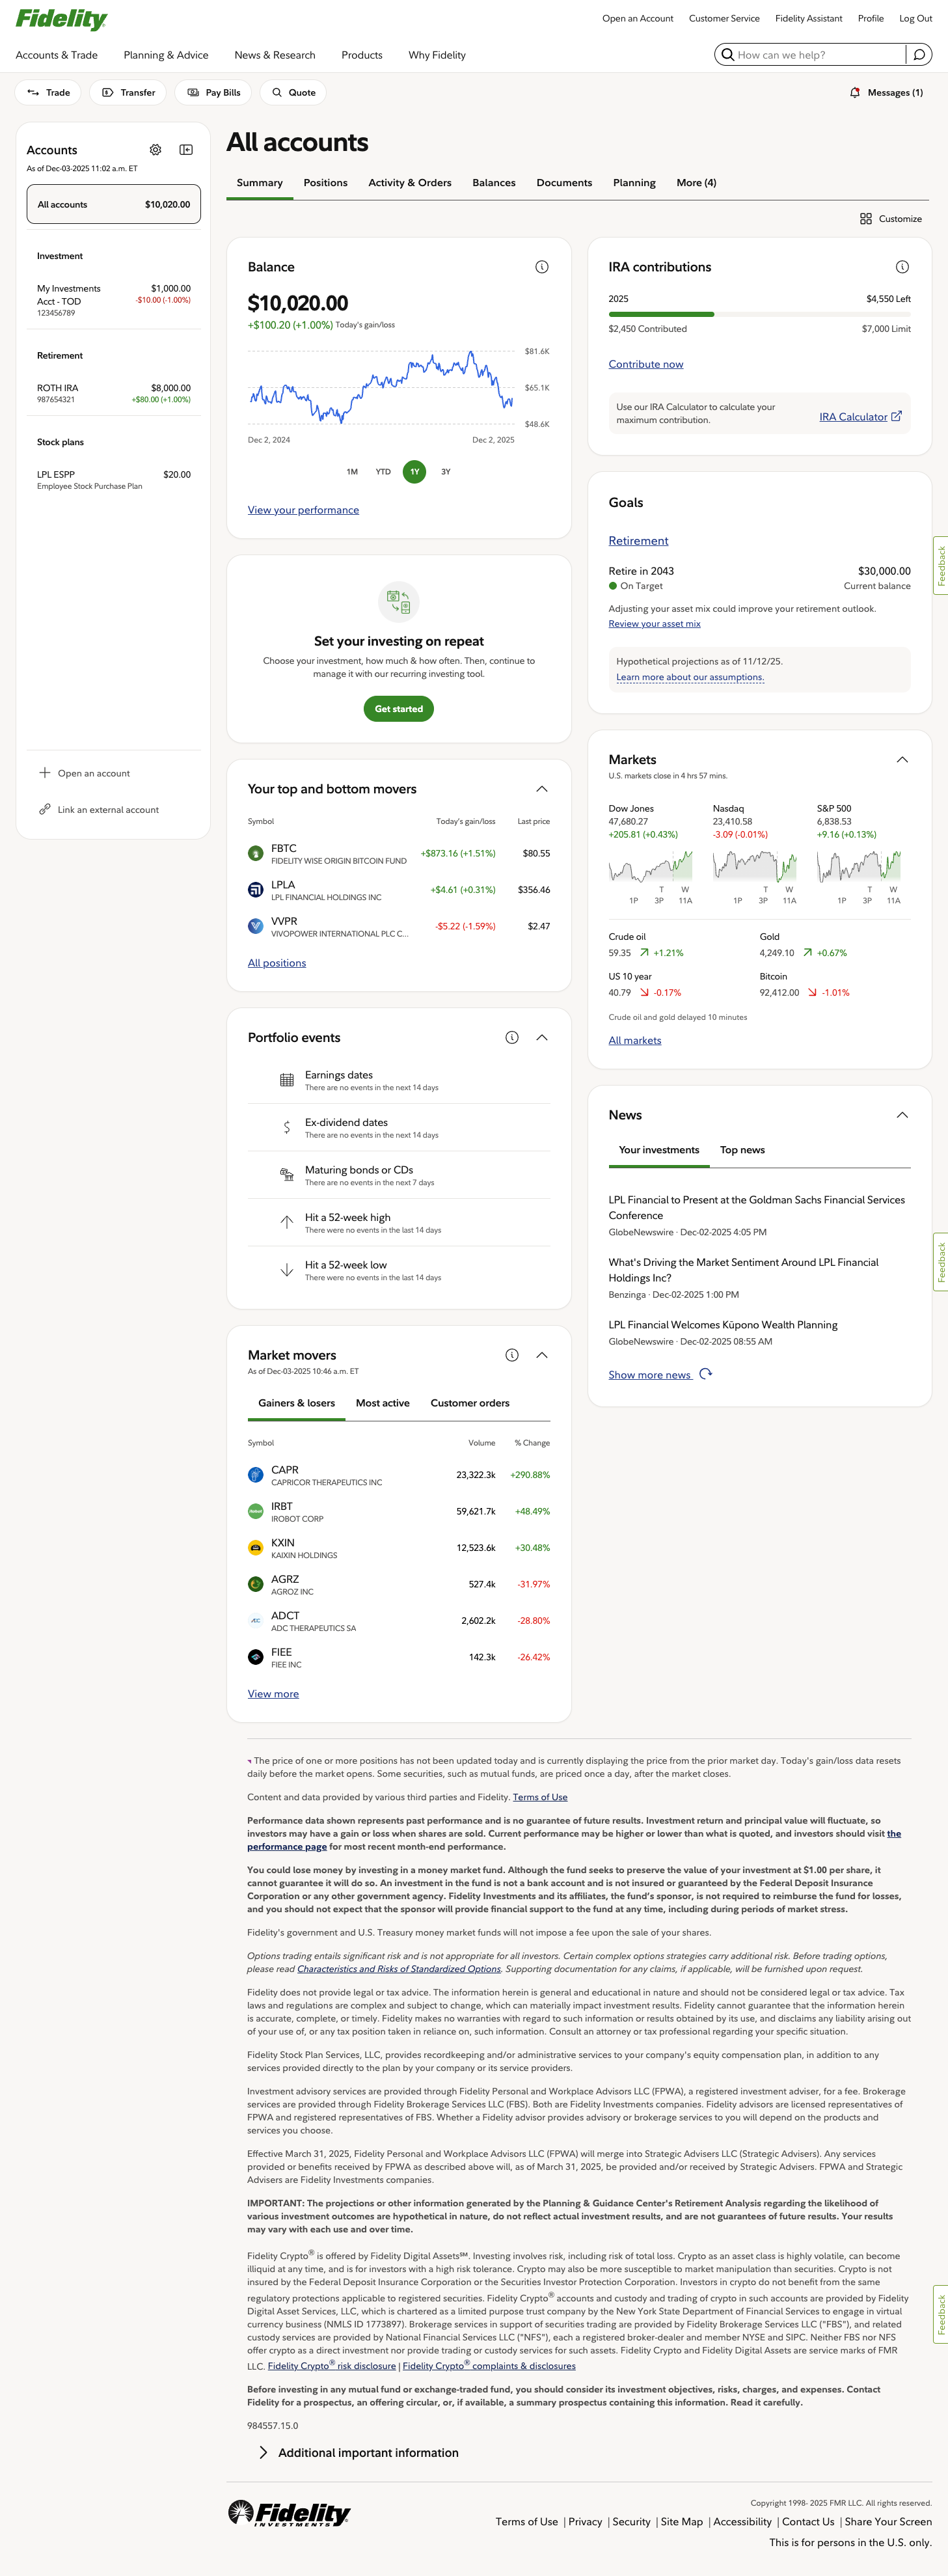
Task: Click the Trade button
Action: [x=48, y=93]
